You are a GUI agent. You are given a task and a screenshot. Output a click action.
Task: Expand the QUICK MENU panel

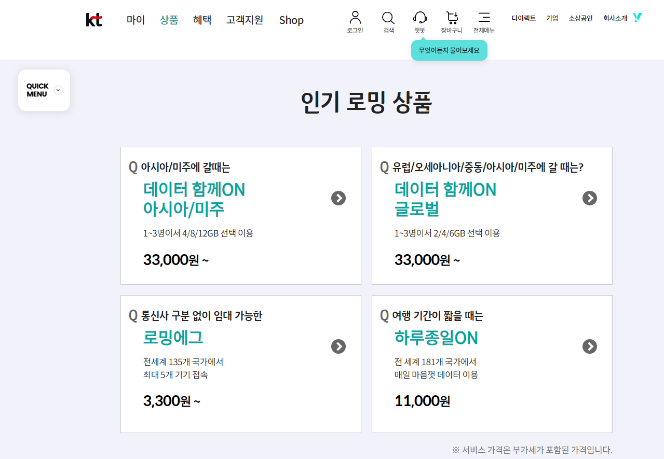[x=58, y=90]
